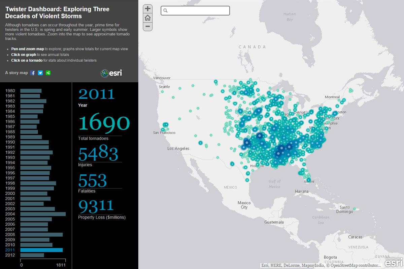Screen dimensions: 404x269
Task: Click the zoom in plus button
Action: (147, 9)
